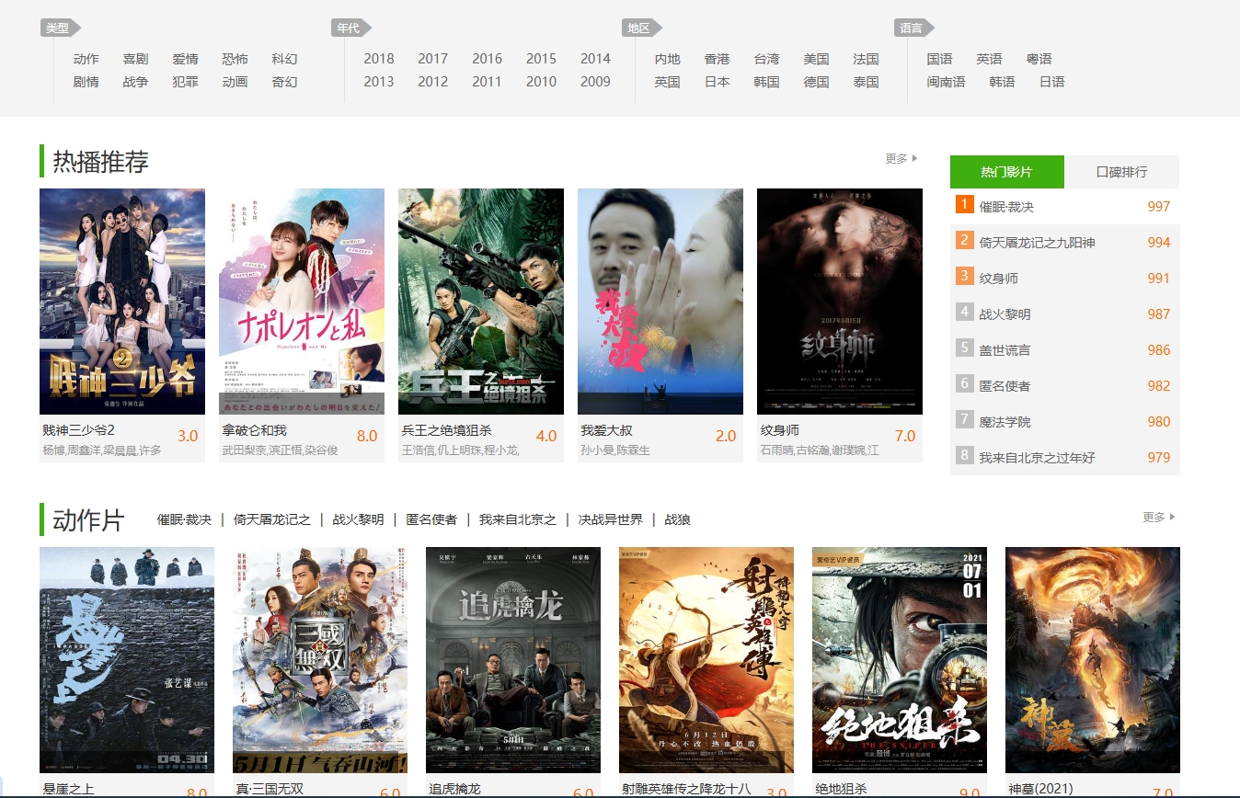Select year 2017
Screen dimensions: 1240x798
coord(433,59)
